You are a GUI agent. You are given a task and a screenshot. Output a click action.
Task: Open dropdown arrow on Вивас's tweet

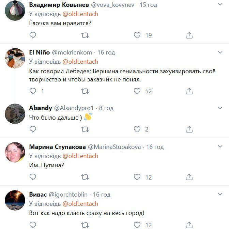point(220,194)
